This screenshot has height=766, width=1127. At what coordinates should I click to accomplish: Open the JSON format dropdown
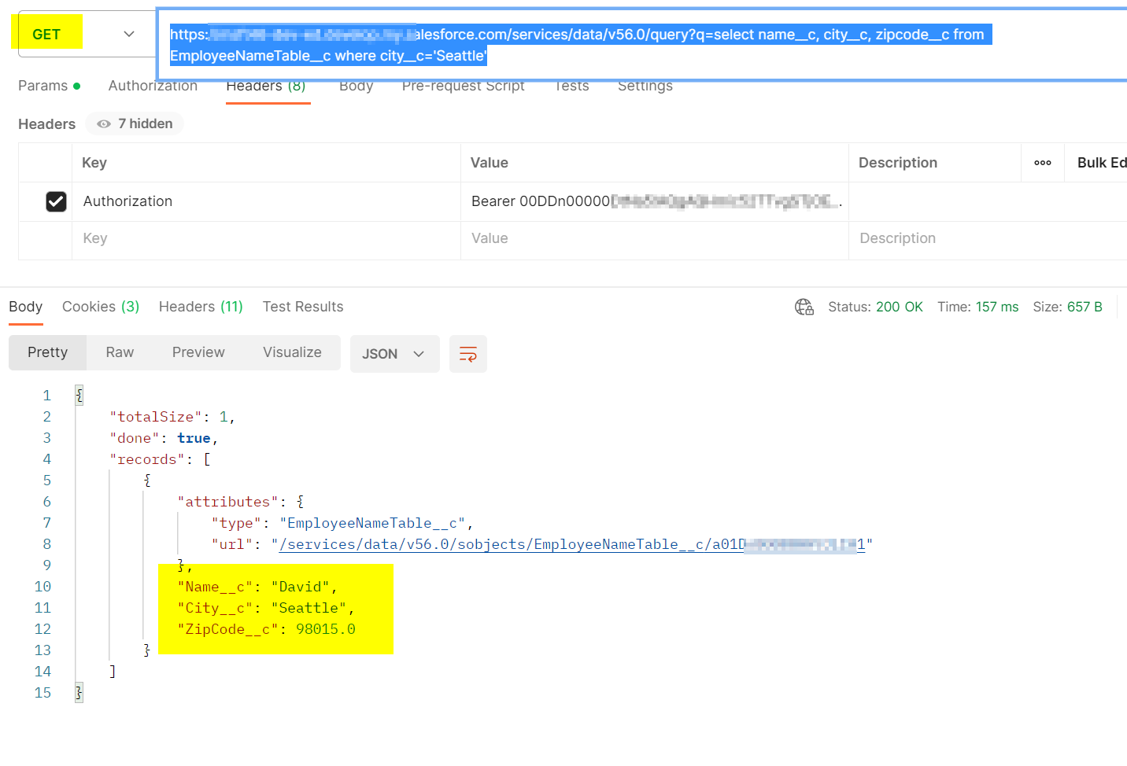(394, 354)
